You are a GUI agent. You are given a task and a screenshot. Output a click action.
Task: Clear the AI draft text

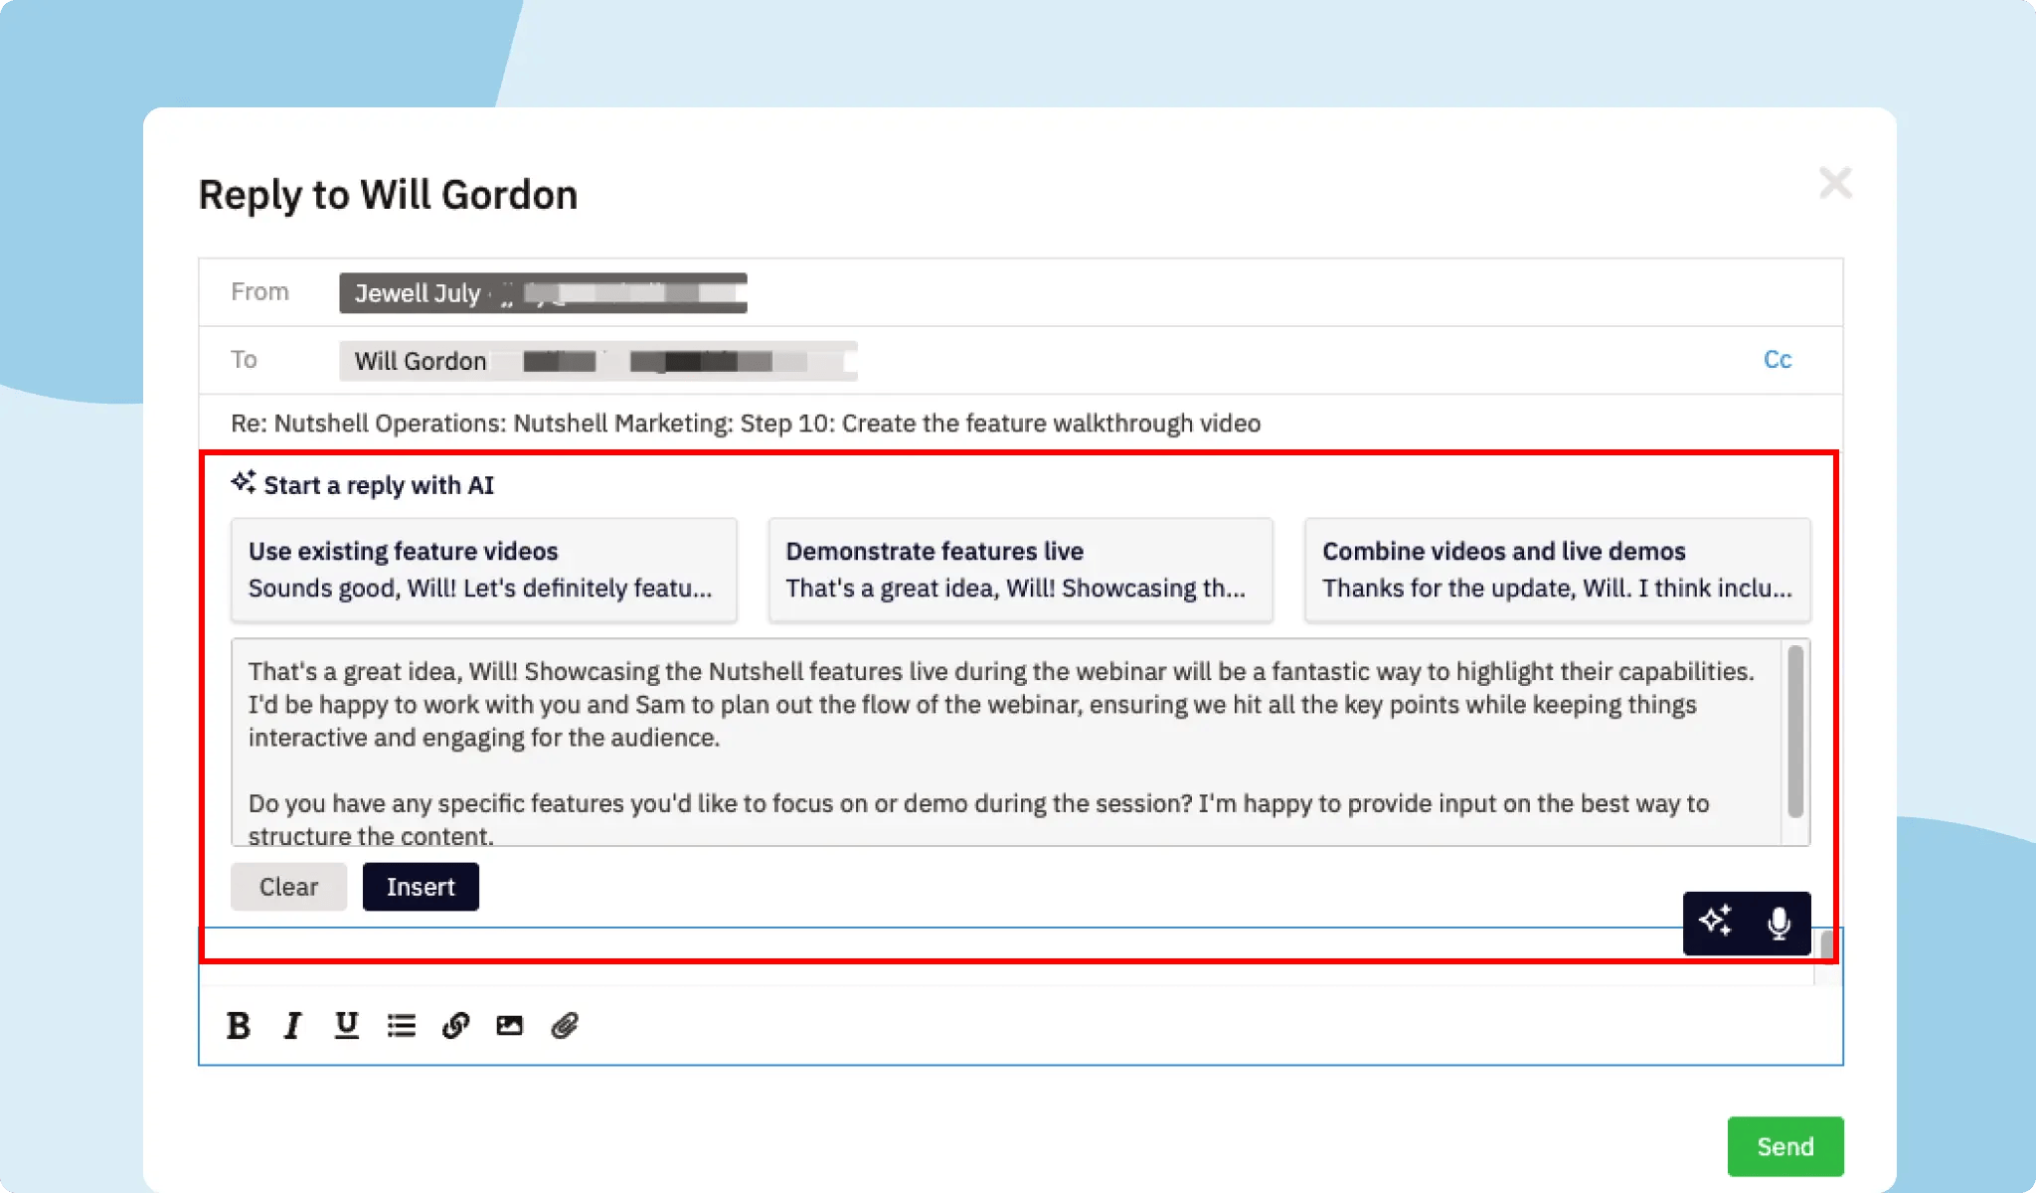[288, 886]
